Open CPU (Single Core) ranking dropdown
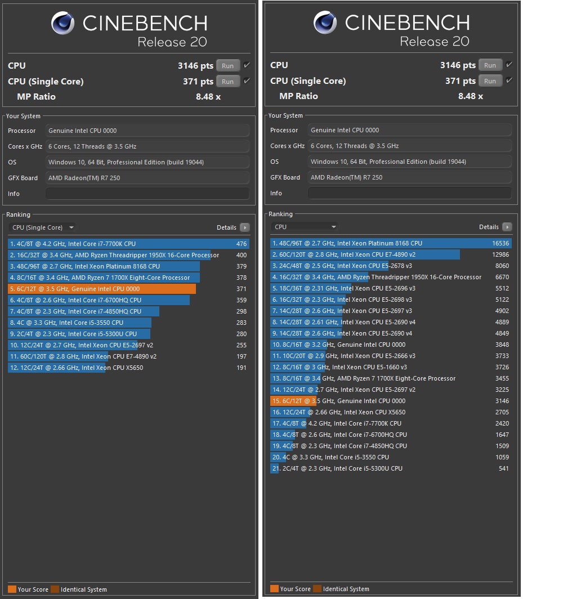Image resolution: width=563 pixels, height=599 pixels. (42, 227)
